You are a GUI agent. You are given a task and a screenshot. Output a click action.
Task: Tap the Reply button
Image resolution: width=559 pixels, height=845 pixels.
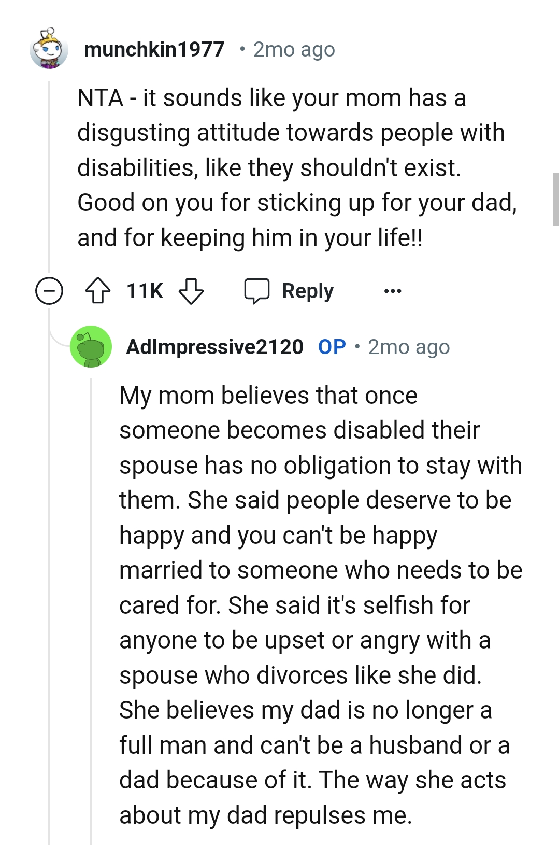pyautogui.click(x=308, y=290)
